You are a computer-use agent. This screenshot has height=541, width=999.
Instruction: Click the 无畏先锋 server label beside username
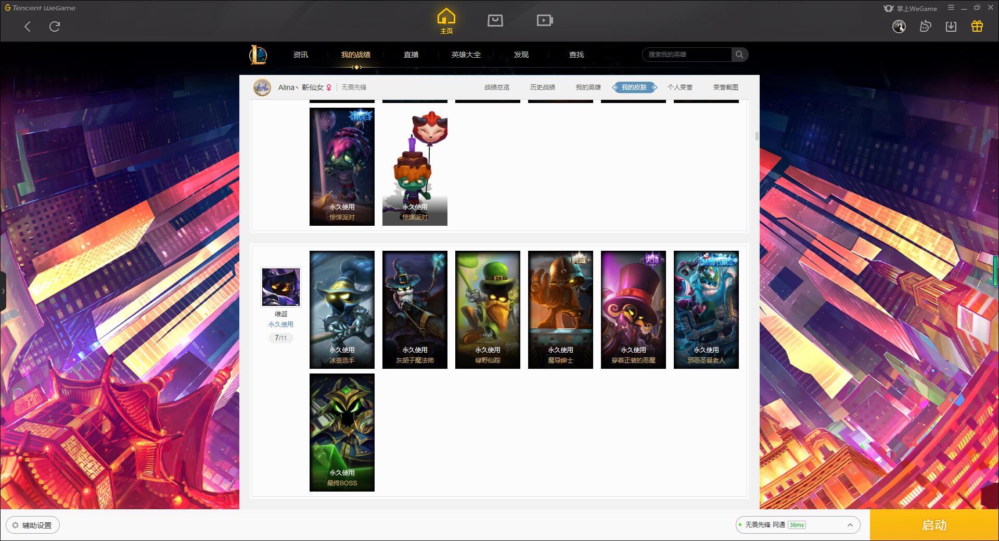click(x=354, y=87)
